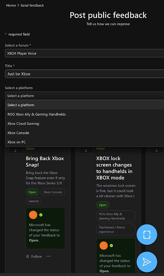This screenshot has height=276, width=164.
Task: Open Bring Back Xbox Snap! post title
Action: [45, 162]
